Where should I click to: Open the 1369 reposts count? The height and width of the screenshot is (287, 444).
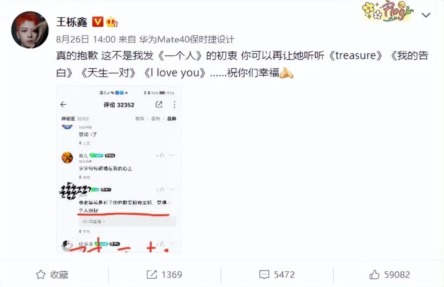coord(171,275)
